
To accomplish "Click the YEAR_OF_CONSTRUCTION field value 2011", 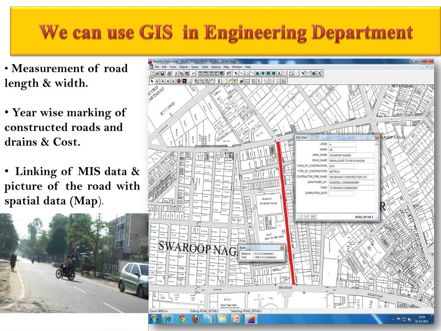I will coord(341,166).
